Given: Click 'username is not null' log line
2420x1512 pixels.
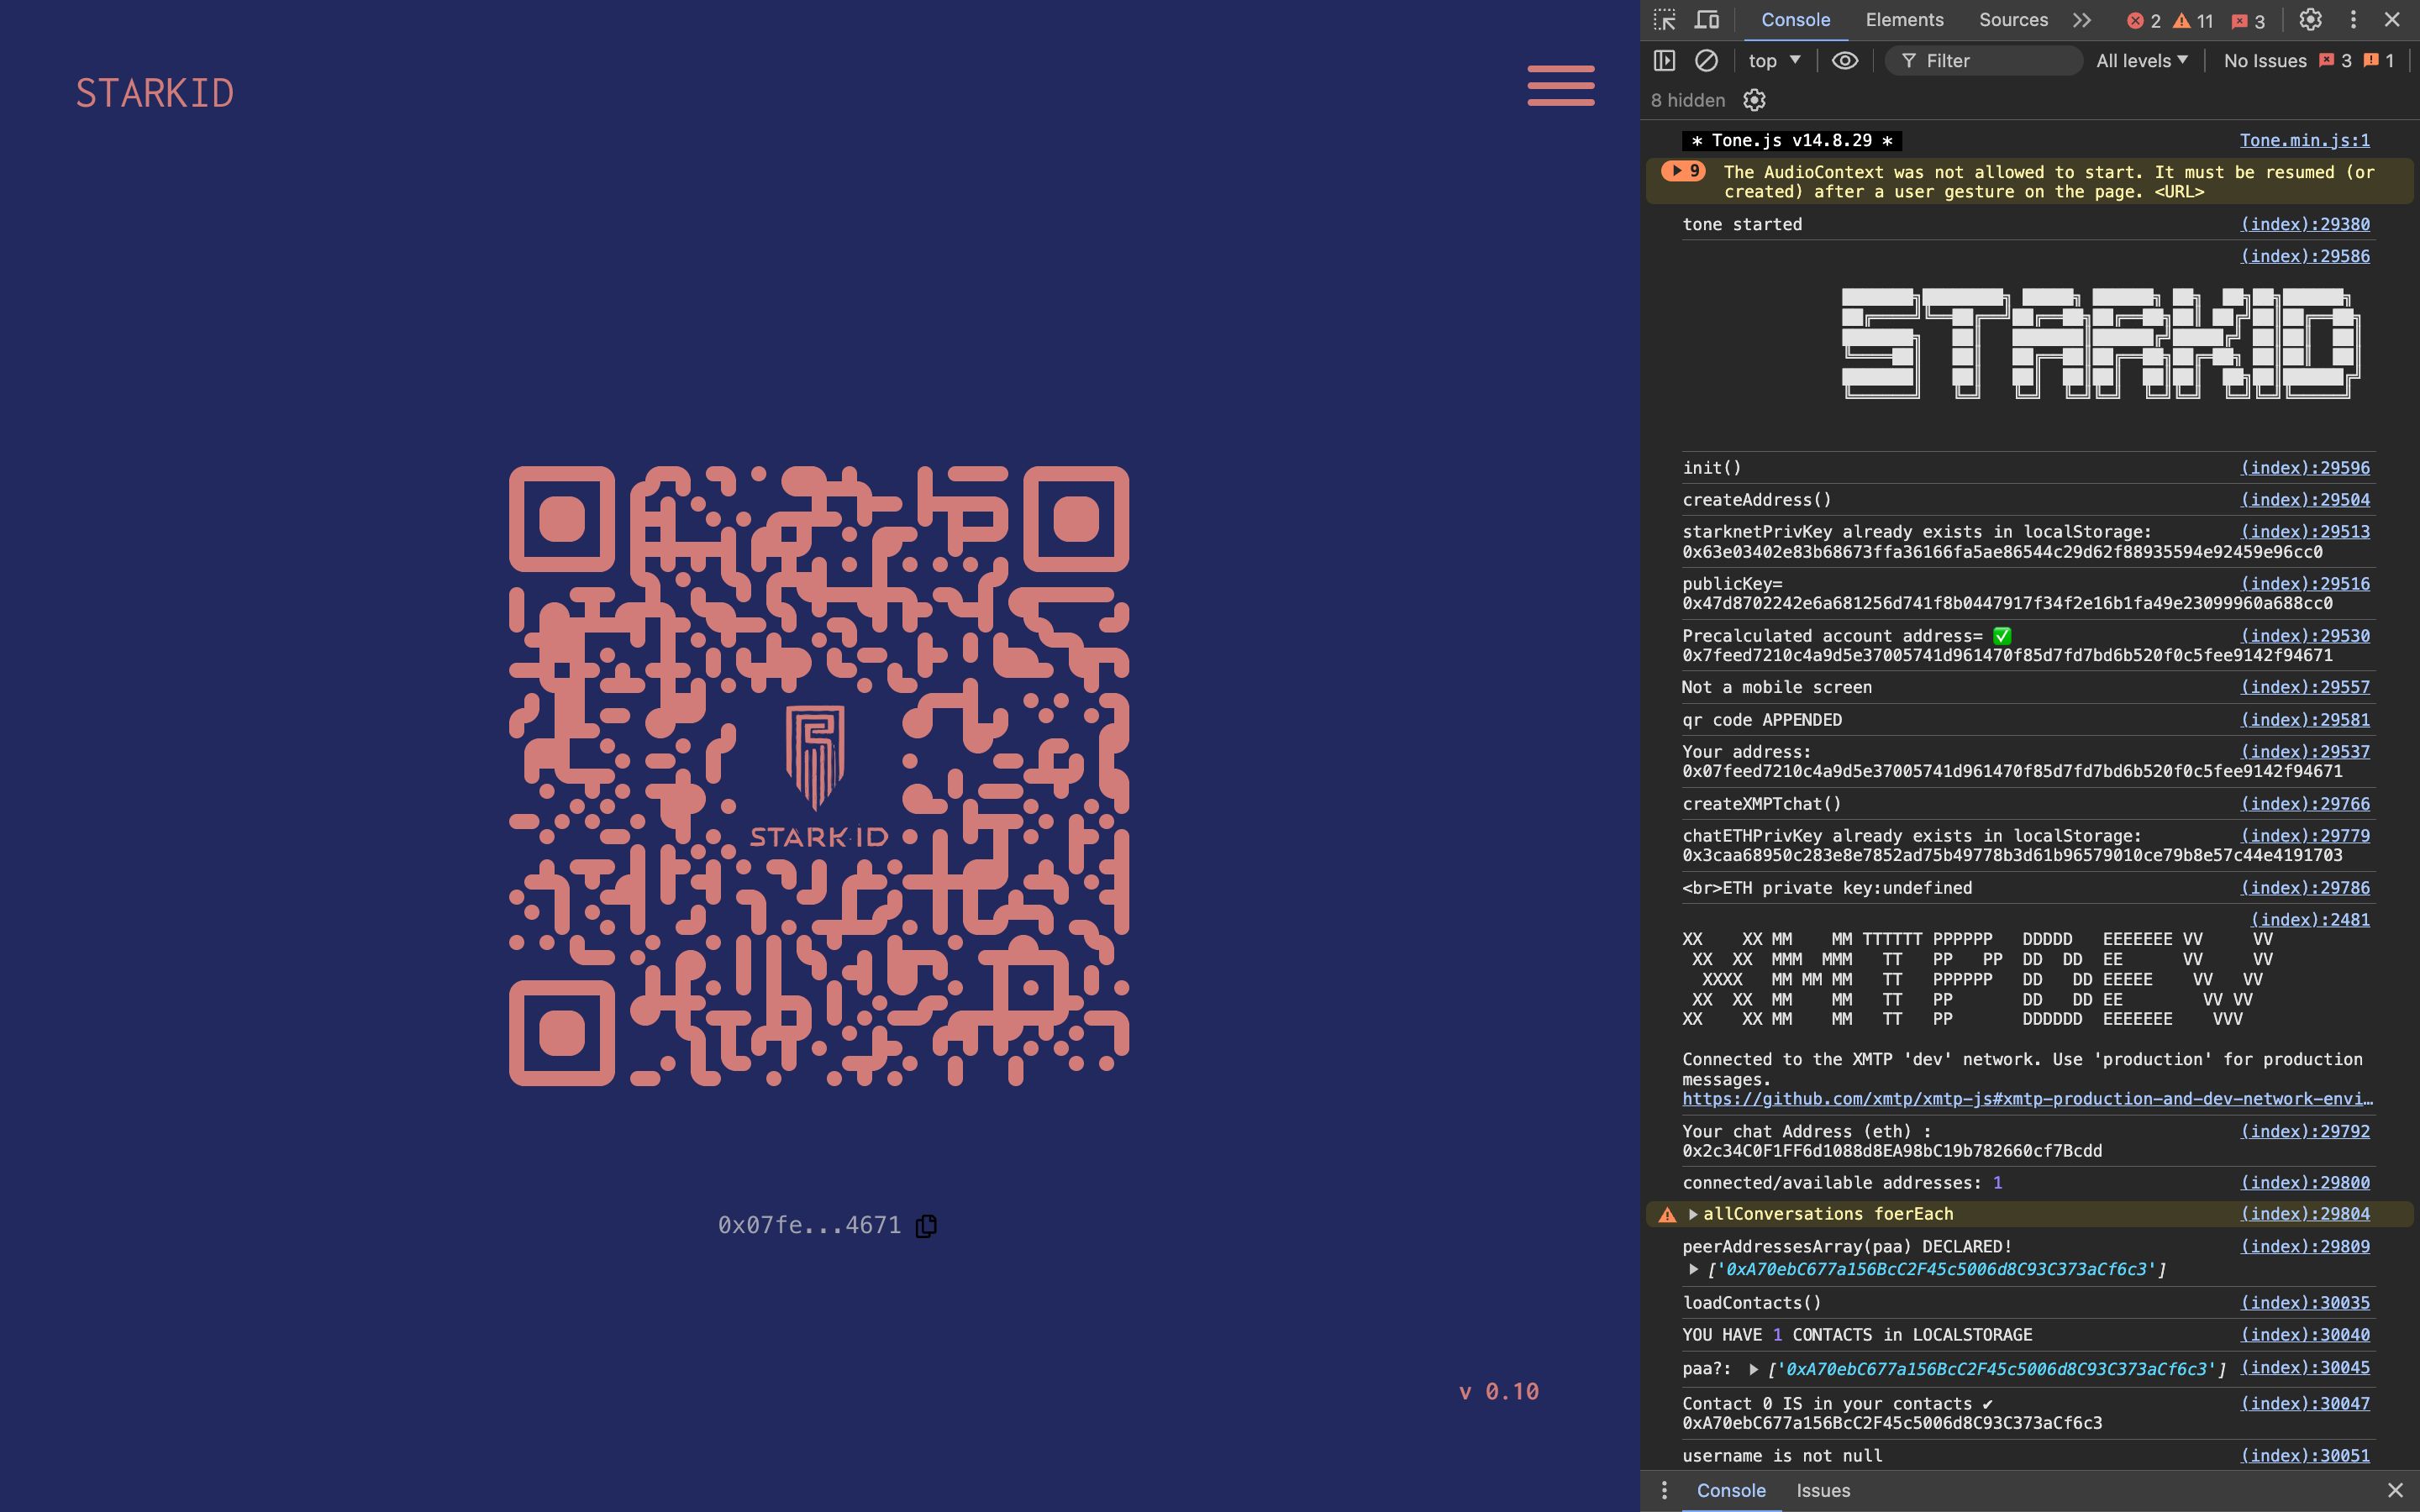Looking at the screenshot, I should coord(1782,1456).
